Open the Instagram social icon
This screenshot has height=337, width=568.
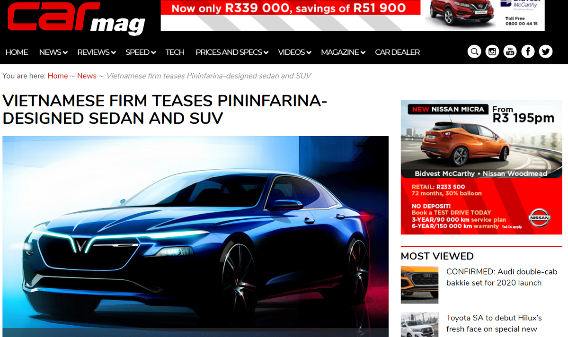pos(492,52)
